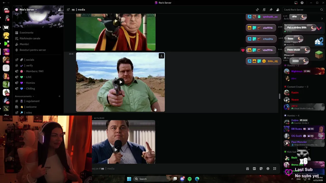Viewport: 326px width, 183px height.
Task: Open the member playing Visual Studio Code
Action: (x=304, y=107)
